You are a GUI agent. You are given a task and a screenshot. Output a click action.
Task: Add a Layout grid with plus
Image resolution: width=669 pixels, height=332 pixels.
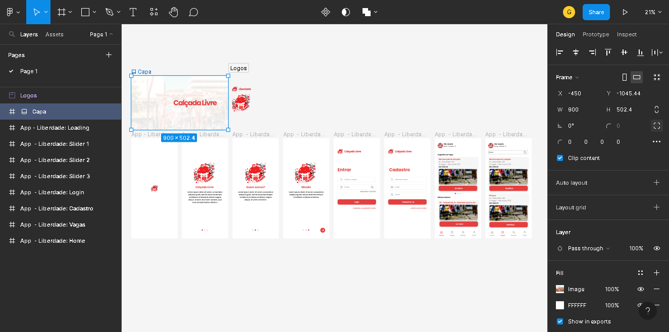657,207
